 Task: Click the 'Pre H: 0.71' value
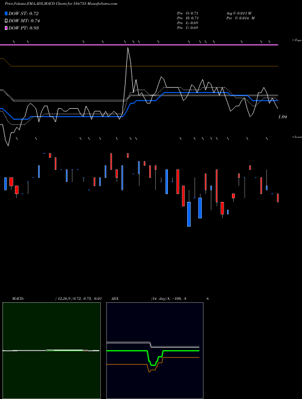[x=188, y=18]
